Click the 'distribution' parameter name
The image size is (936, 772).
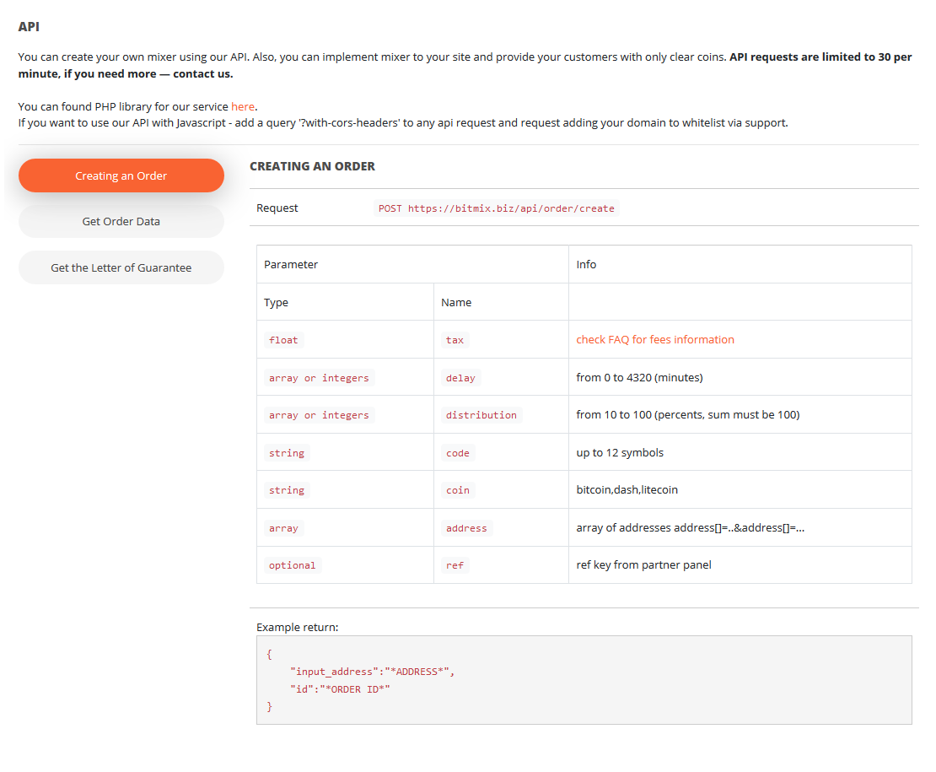tap(481, 415)
